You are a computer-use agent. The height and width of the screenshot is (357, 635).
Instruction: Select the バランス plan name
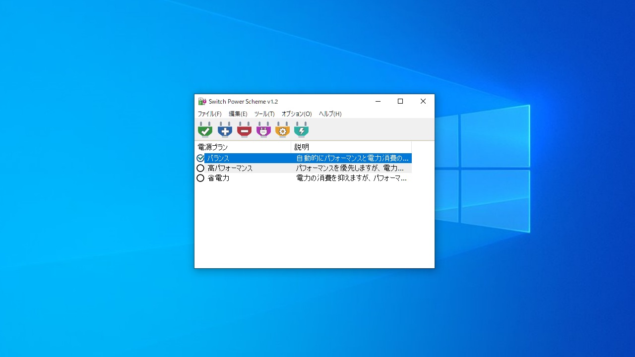click(218, 158)
